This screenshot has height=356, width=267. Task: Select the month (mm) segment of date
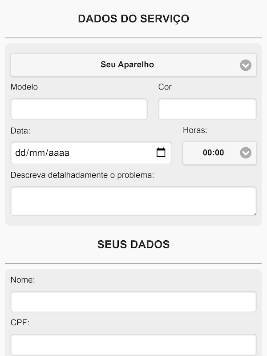[x=38, y=153]
